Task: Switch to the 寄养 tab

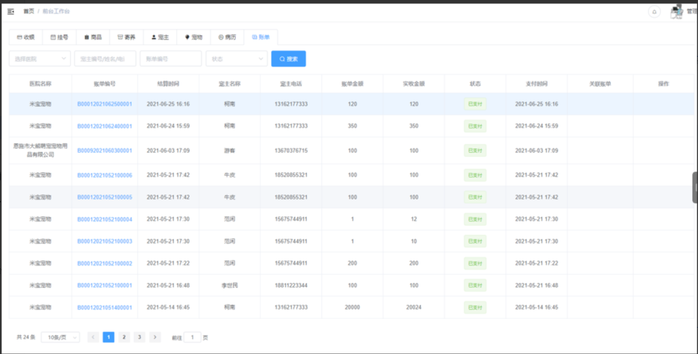Action: click(127, 38)
